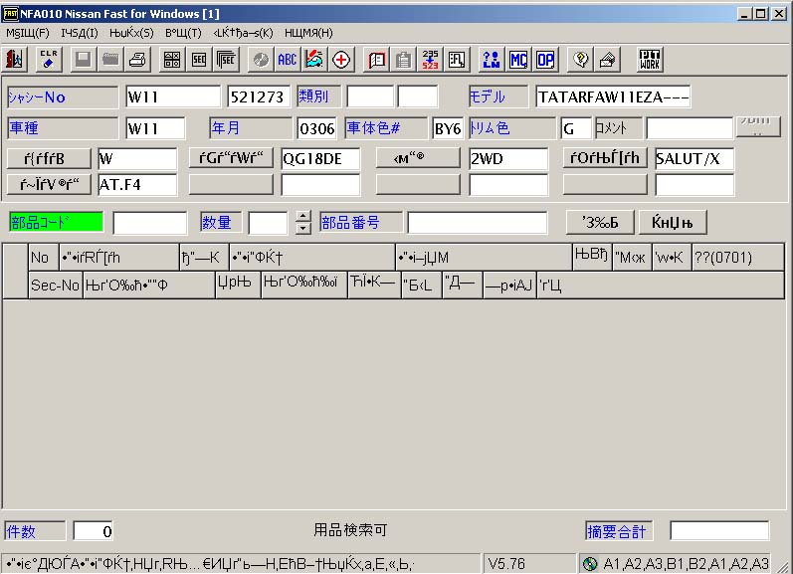Open the first menu ending with (F)
Screen dimensions: 793x574
(x=27, y=33)
